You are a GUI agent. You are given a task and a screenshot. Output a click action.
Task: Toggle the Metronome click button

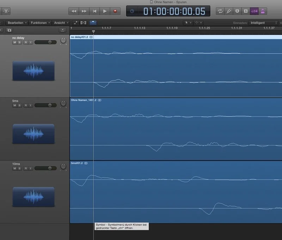263,11
